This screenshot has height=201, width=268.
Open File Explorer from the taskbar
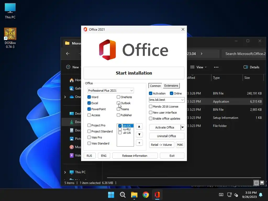[x=134, y=195]
